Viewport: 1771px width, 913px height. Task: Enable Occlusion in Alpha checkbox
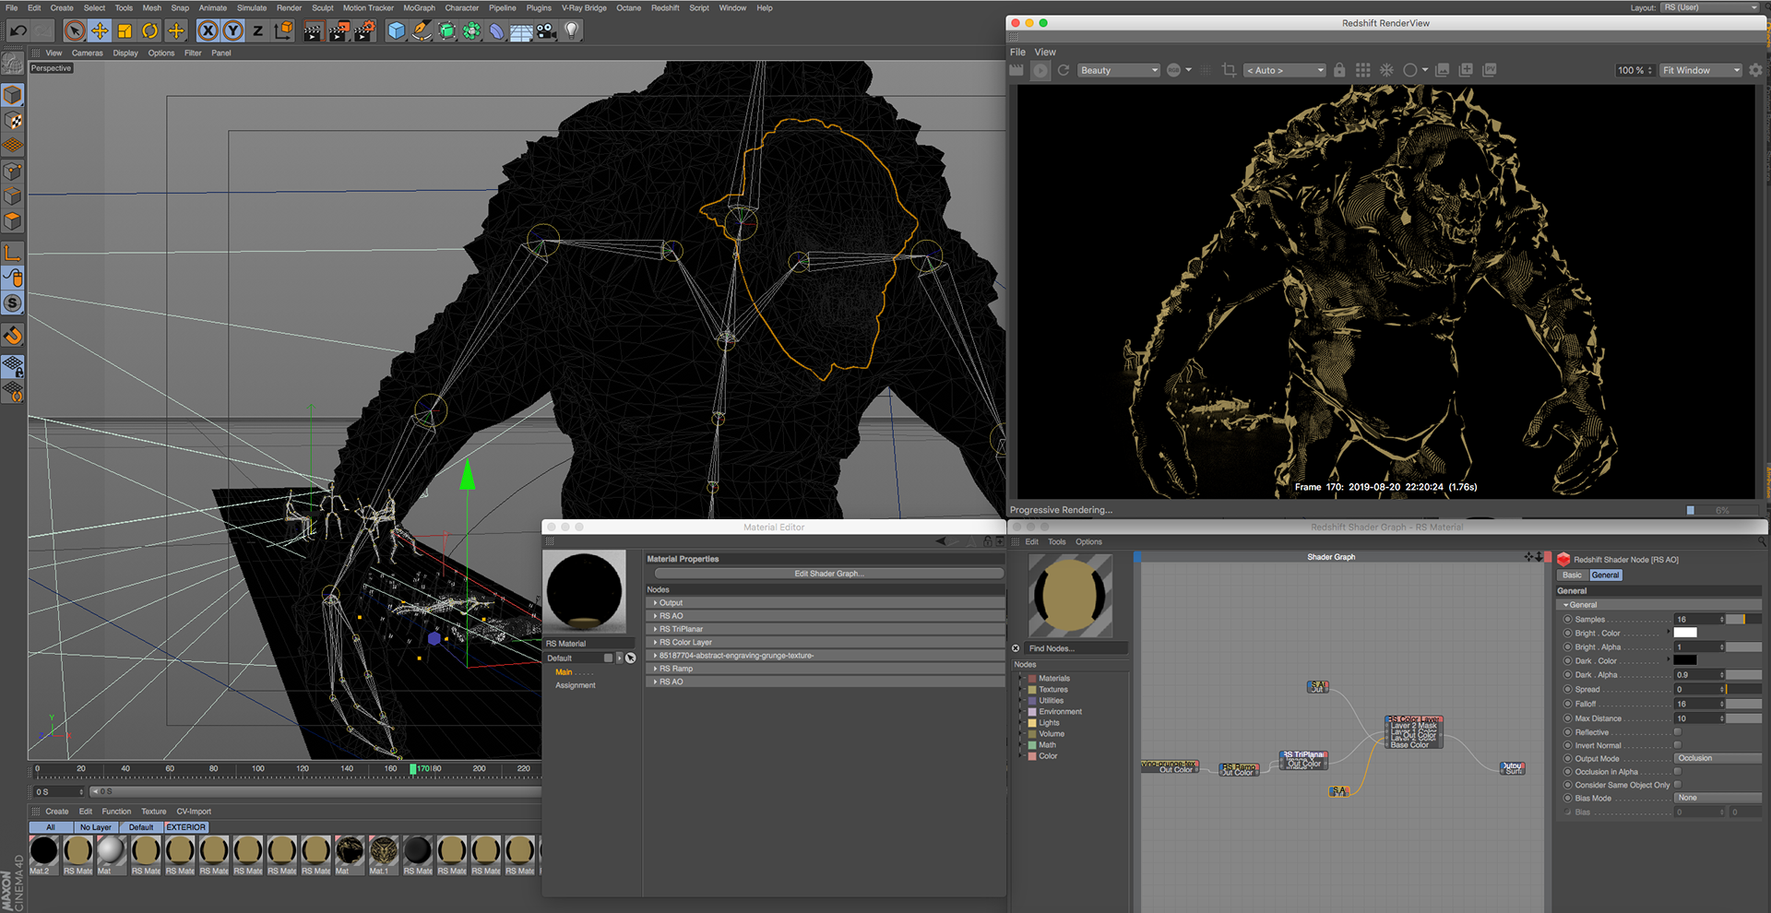click(x=1677, y=772)
